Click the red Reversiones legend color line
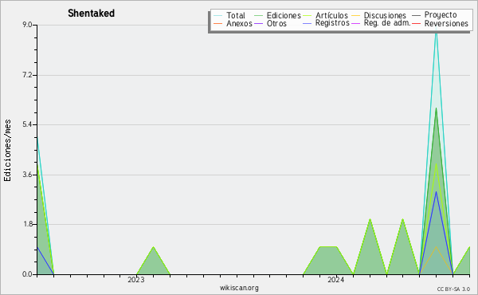This screenshot has height=295, width=478. pyautogui.click(x=416, y=23)
